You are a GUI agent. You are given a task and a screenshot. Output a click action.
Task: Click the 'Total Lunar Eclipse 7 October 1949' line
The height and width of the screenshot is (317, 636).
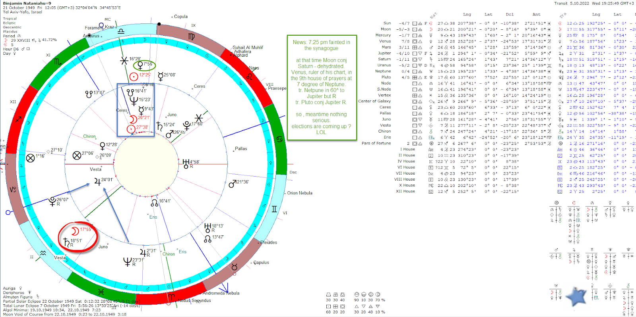(72, 305)
